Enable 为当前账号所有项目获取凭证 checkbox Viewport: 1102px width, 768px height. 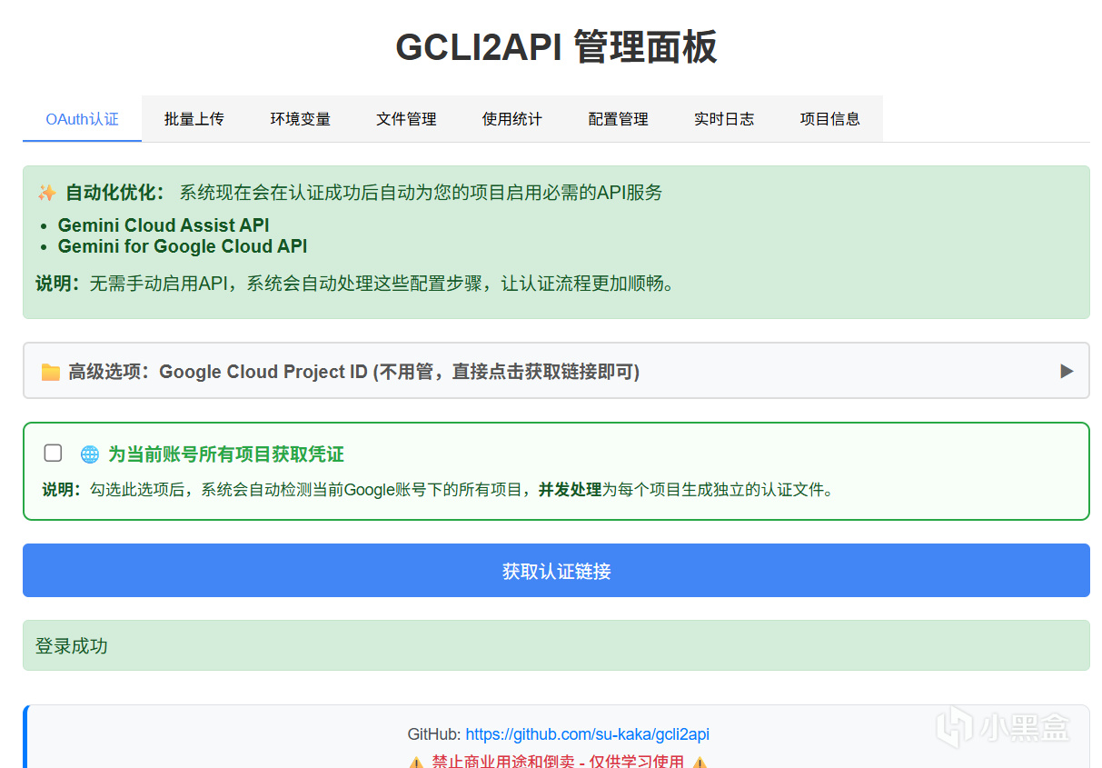(54, 453)
